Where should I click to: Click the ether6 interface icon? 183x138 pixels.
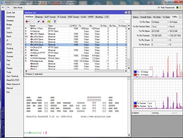31,64
